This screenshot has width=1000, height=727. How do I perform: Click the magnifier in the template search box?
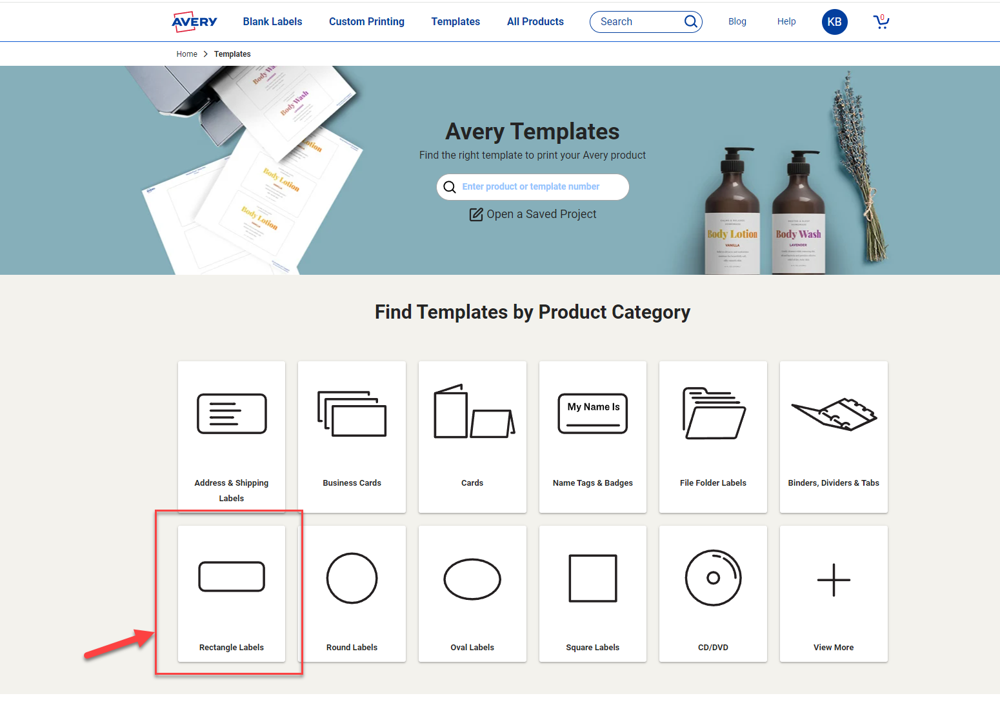[450, 187]
